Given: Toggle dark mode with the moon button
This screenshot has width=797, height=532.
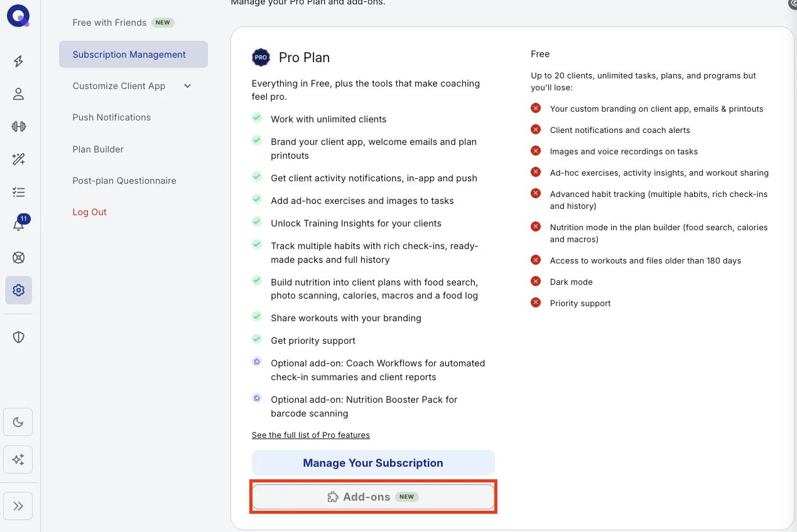Looking at the screenshot, I should tap(18, 422).
